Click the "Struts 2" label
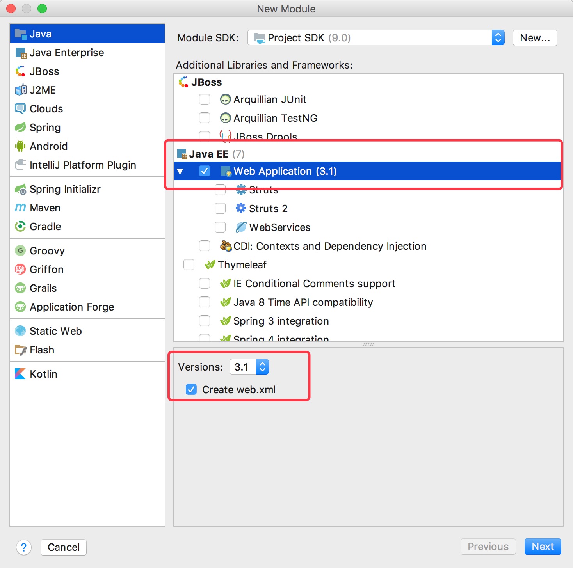The width and height of the screenshot is (573, 568). click(268, 209)
